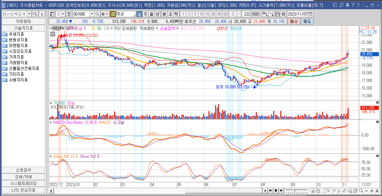This screenshot has height=196, width=382.
Task: Select the 틱 tick period button
Action: (x=176, y=14)
